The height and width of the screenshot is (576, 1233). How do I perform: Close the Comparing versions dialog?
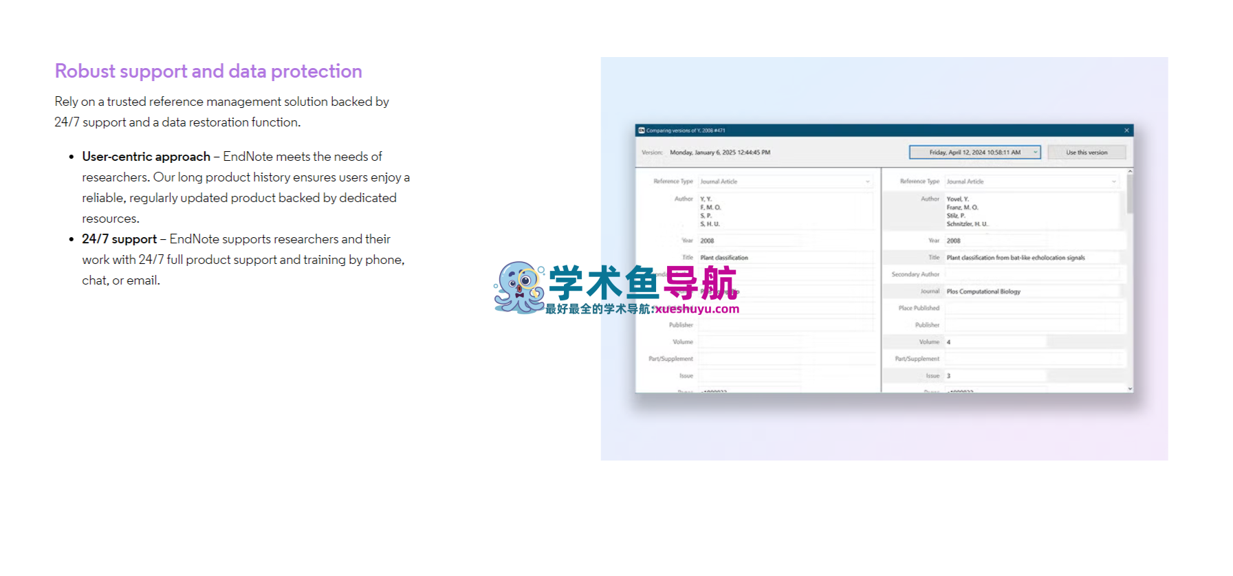(1126, 131)
